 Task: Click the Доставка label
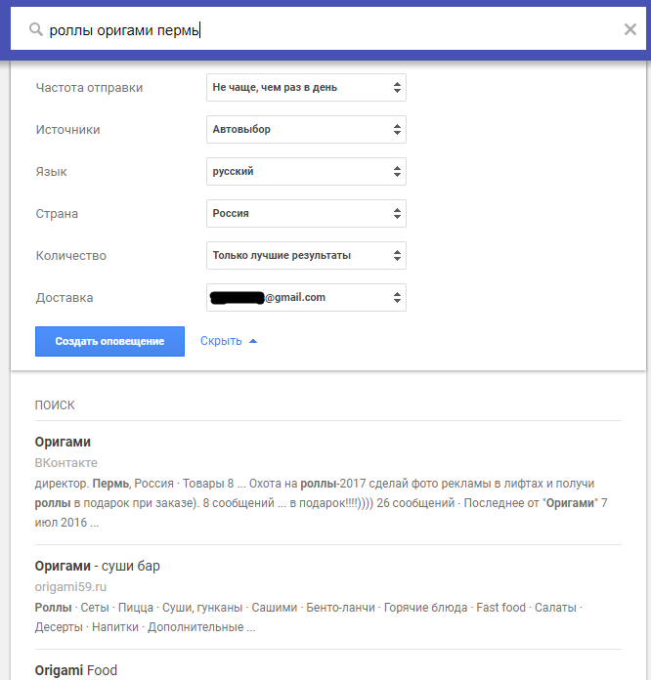[65, 298]
